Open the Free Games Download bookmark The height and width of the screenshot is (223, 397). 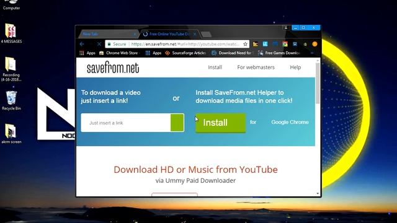pos(279,53)
